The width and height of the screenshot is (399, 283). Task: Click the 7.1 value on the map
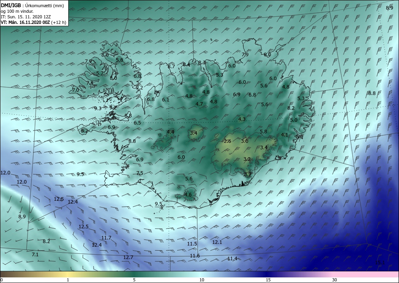35,255
